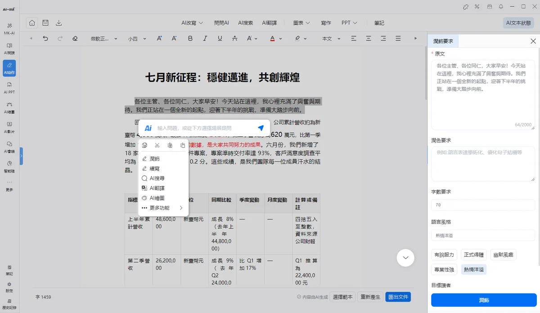Expand the collapsed left panel handle
The image size is (540, 313).
click(x=21, y=156)
